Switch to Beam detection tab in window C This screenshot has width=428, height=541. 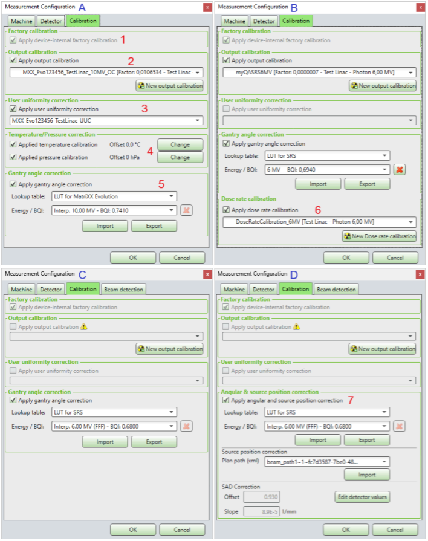pos(123,289)
